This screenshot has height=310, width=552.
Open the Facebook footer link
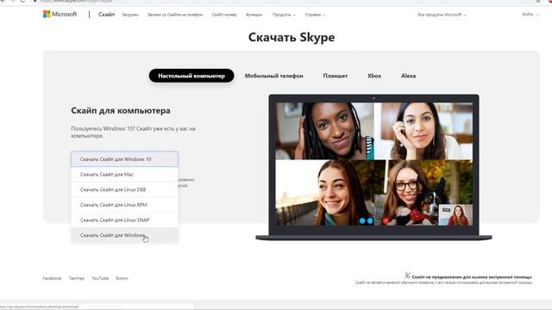tap(52, 278)
